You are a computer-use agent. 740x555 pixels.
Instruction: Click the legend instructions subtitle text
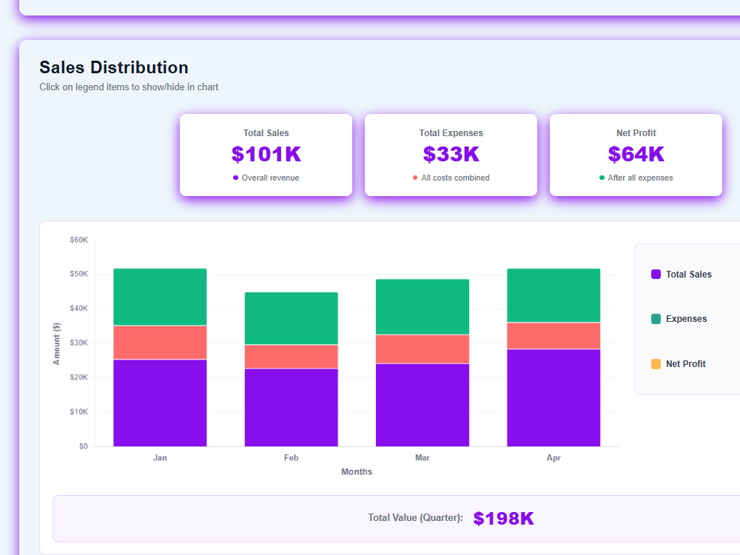(129, 87)
